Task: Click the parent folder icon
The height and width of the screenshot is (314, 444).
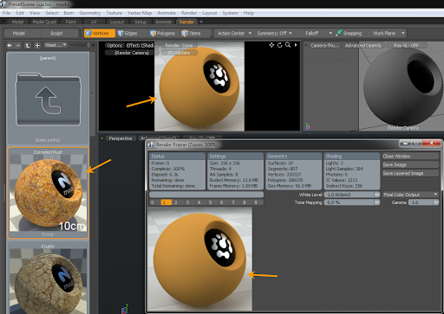Action: click(48, 99)
